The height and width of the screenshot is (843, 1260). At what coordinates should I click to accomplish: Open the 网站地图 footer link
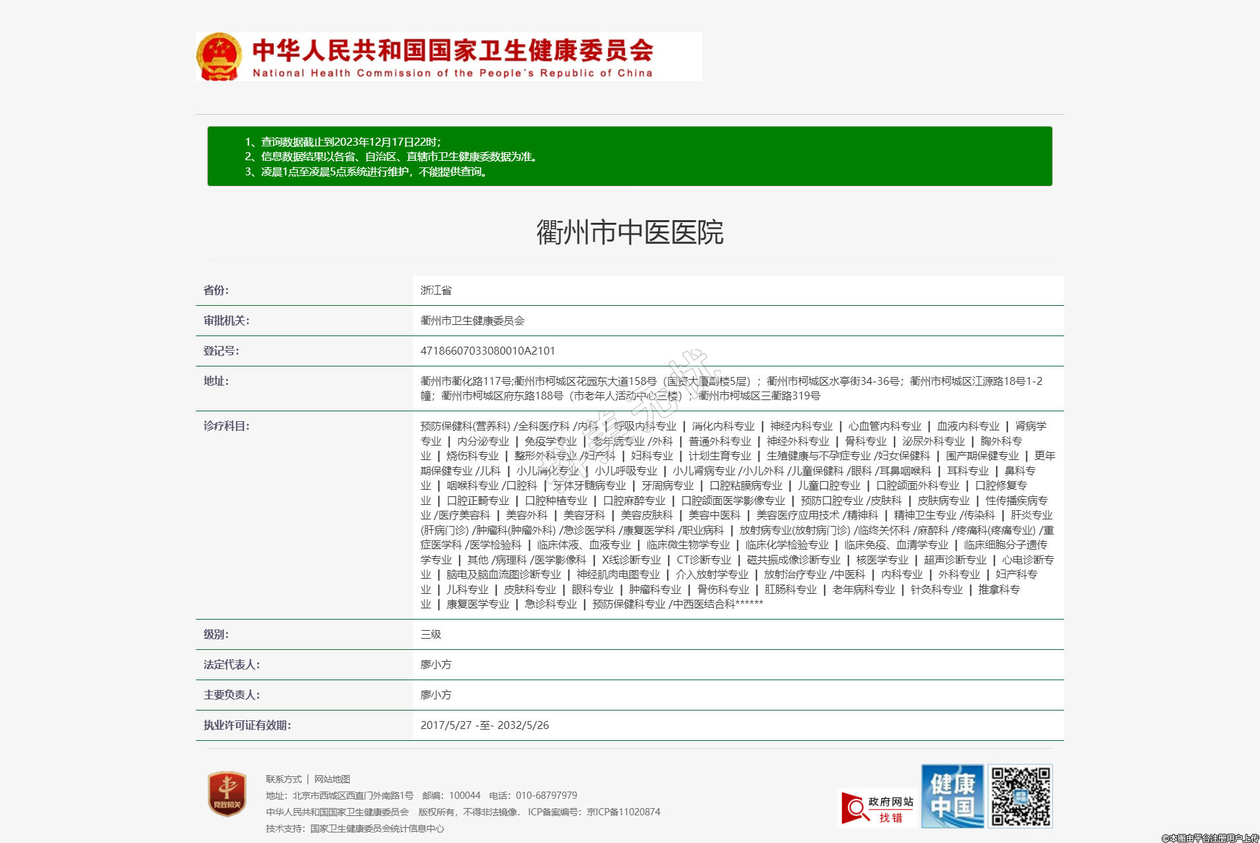(332, 779)
